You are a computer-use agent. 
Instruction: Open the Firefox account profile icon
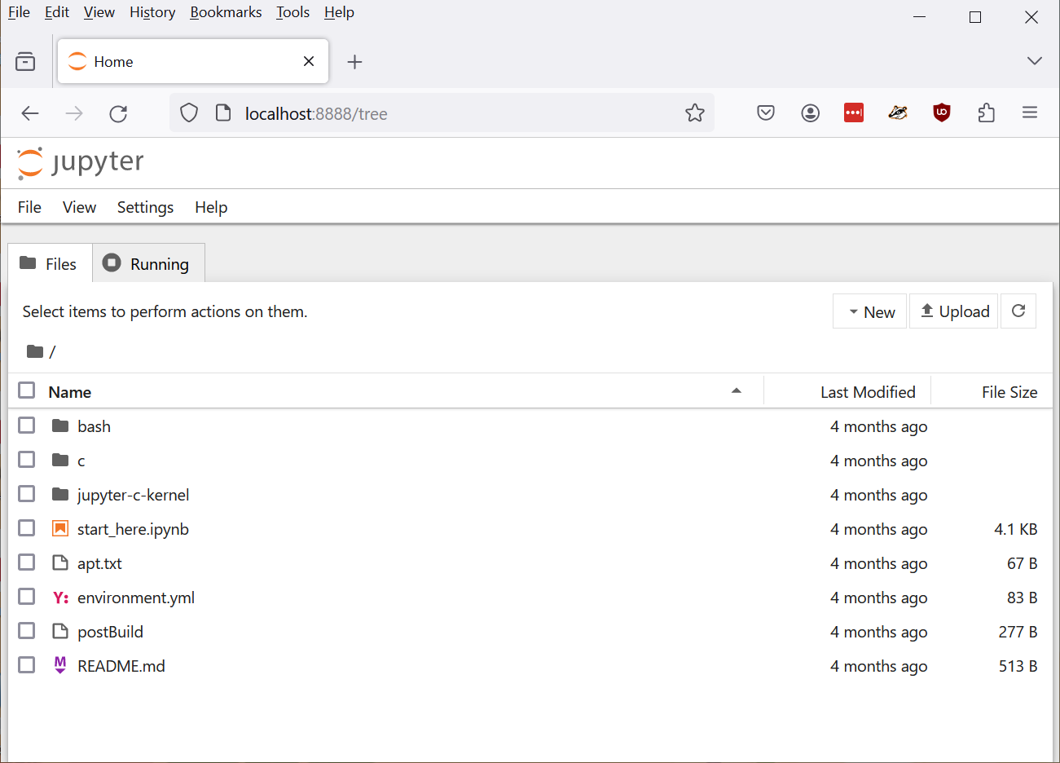(810, 113)
